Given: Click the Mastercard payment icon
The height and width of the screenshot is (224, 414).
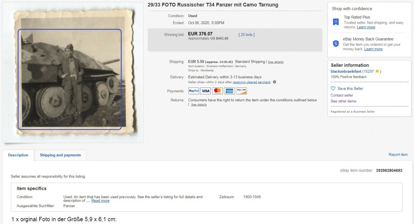Looking at the screenshot, I should tap(217, 91).
